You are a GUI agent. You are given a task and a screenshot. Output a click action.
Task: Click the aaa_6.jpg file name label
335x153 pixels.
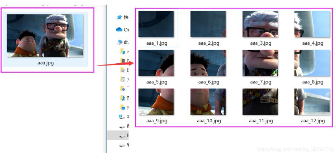click(209, 82)
